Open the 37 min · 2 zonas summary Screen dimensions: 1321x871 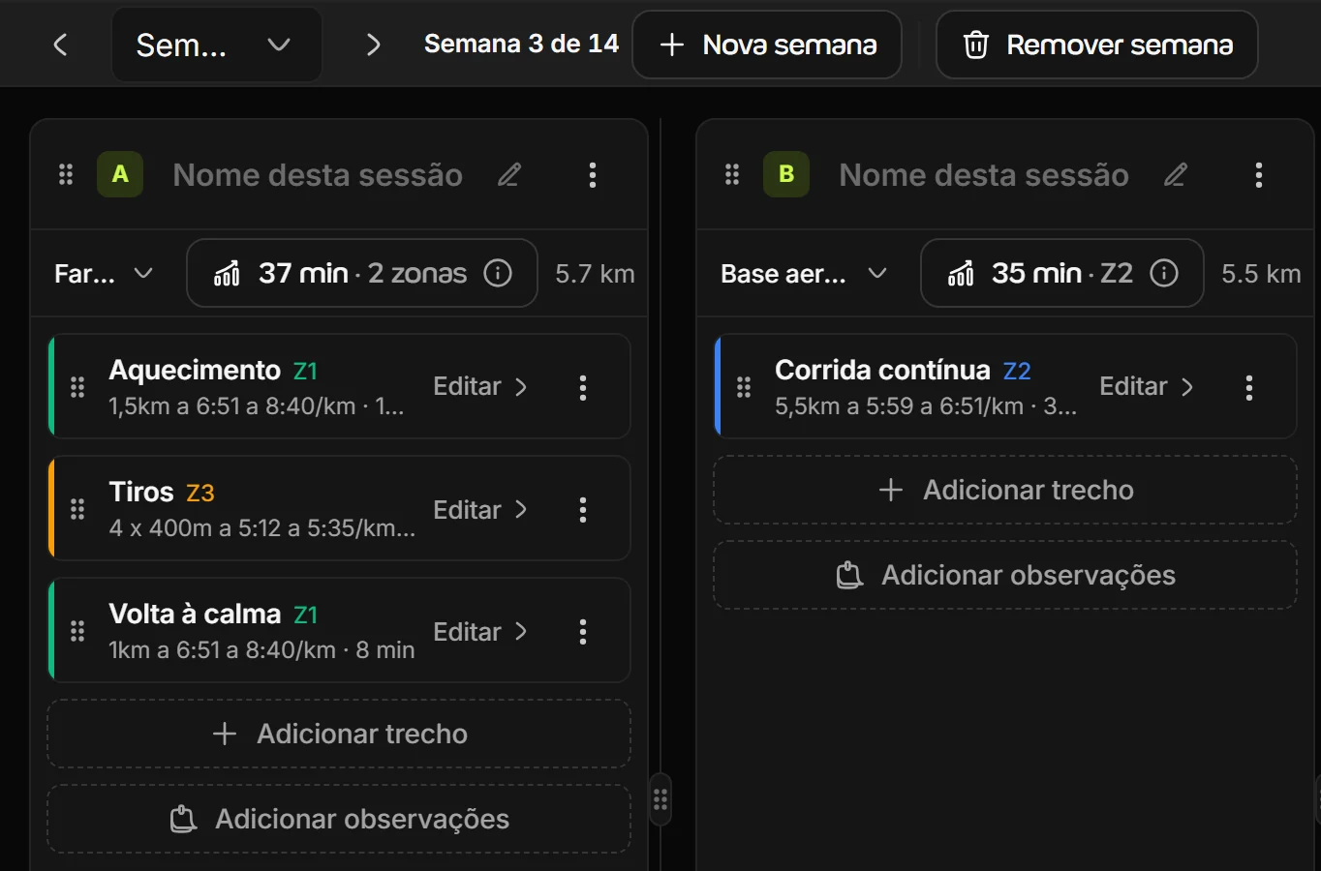(362, 273)
